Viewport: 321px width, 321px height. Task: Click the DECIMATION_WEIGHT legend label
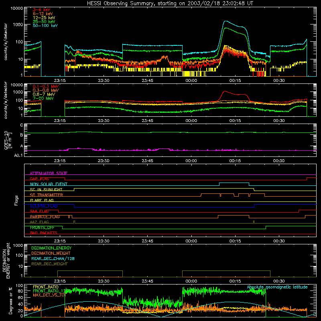[51, 254]
